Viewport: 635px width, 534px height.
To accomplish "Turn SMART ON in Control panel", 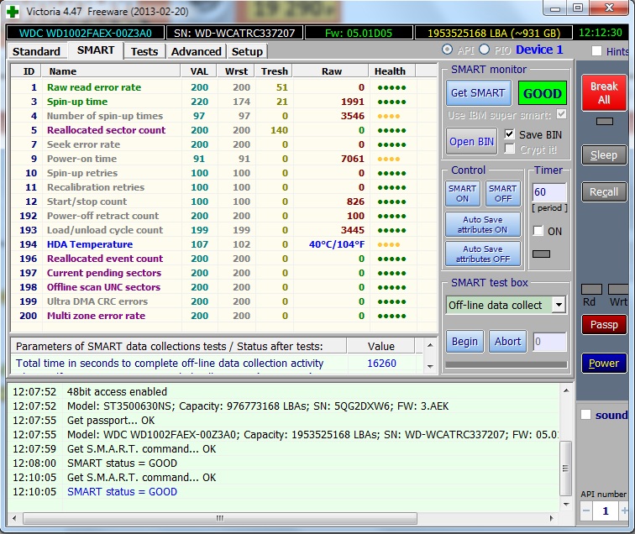I will [x=462, y=194].
